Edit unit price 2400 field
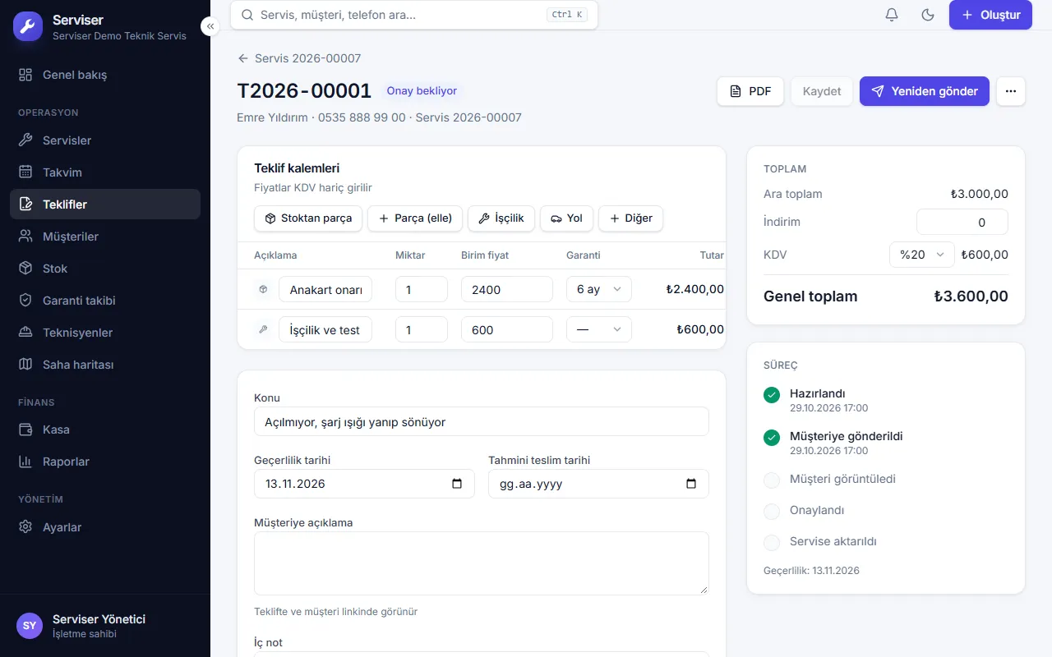Image resolution: width=1052 pixels, height=657 pixels. click(507, 289)
